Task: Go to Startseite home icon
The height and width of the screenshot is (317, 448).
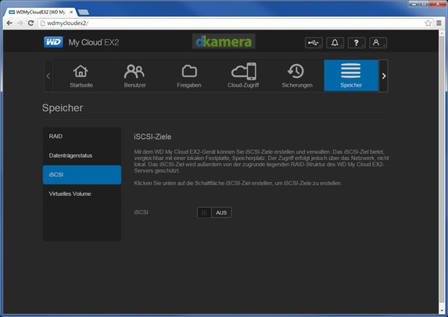Action: point(81,76)
